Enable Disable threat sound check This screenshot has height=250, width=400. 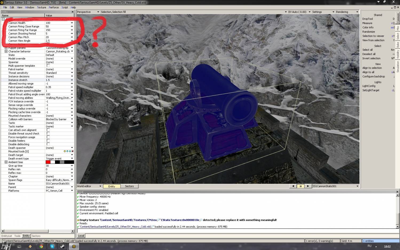click(x=48, y=133)
